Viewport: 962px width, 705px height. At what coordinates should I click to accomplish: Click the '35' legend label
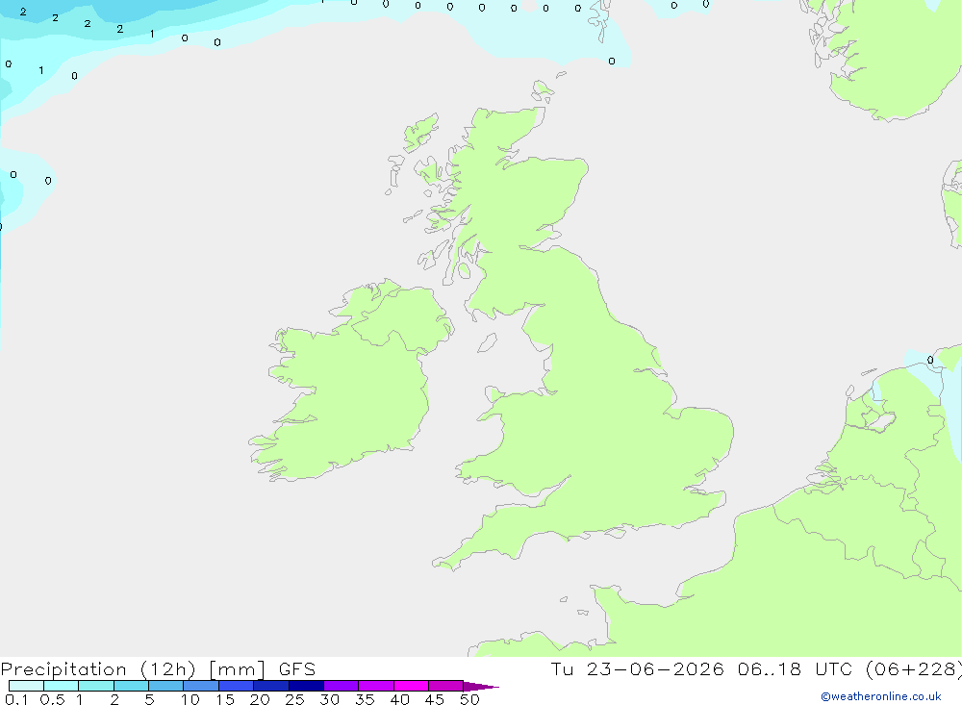tap(365, 699)
